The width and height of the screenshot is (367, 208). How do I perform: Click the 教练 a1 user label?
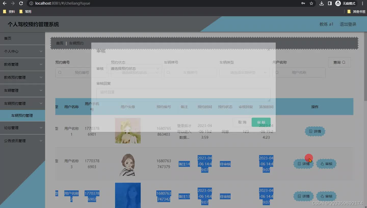(x=326, y=24)
